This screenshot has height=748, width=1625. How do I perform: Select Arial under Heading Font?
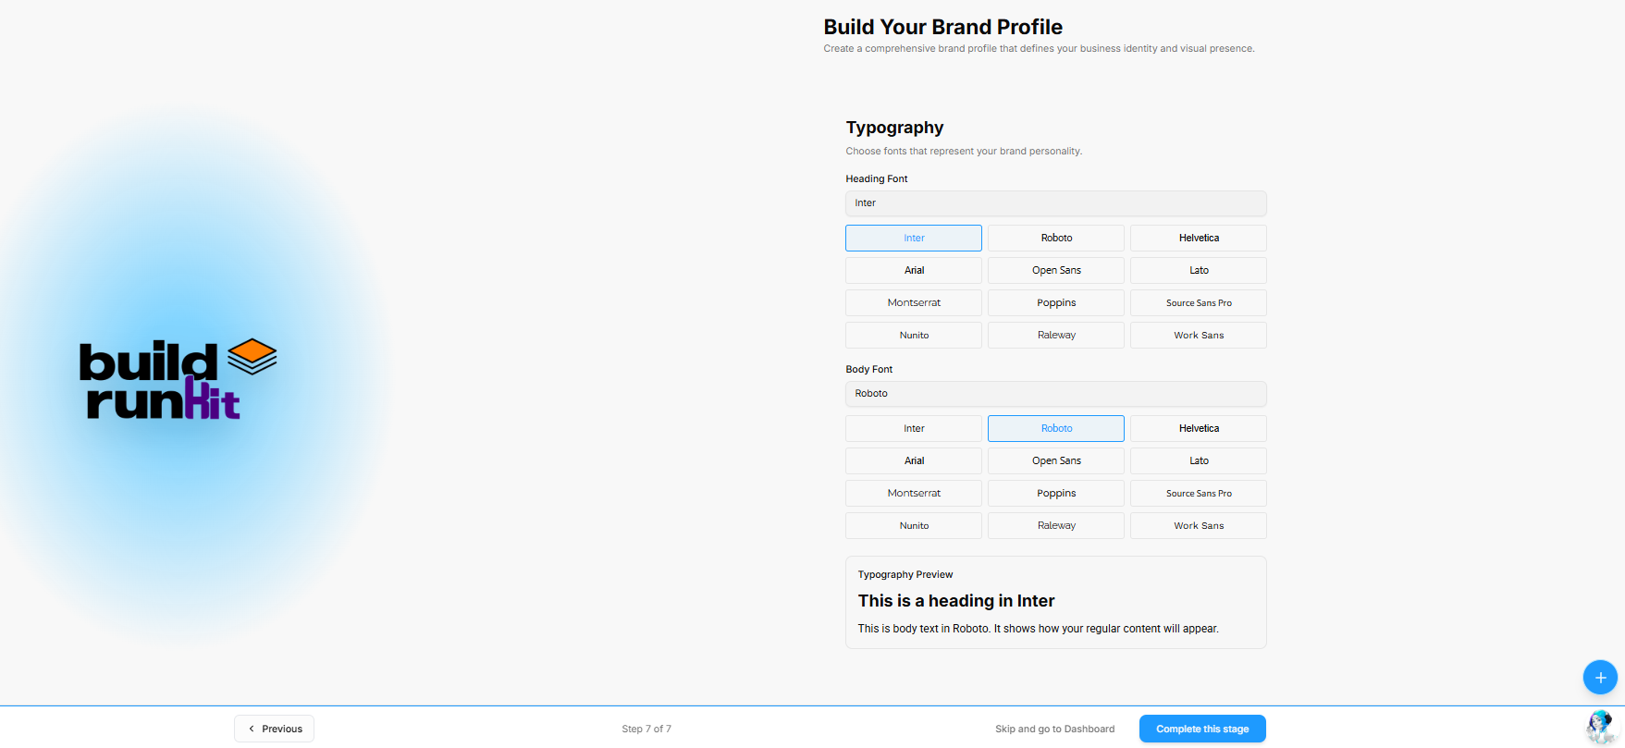(914, 270)
